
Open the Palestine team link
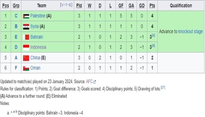(38, 16)
